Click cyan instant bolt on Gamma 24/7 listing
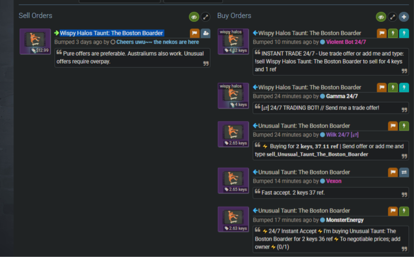414x257 pixels. 404,88
